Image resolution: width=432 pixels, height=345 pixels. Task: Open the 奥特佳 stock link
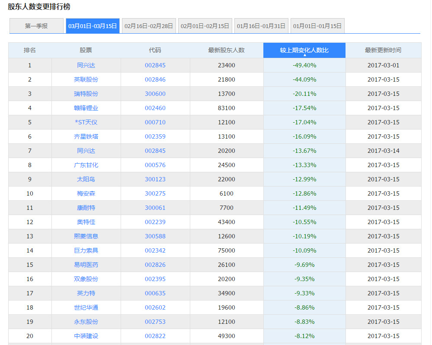(x=86, y=222)
